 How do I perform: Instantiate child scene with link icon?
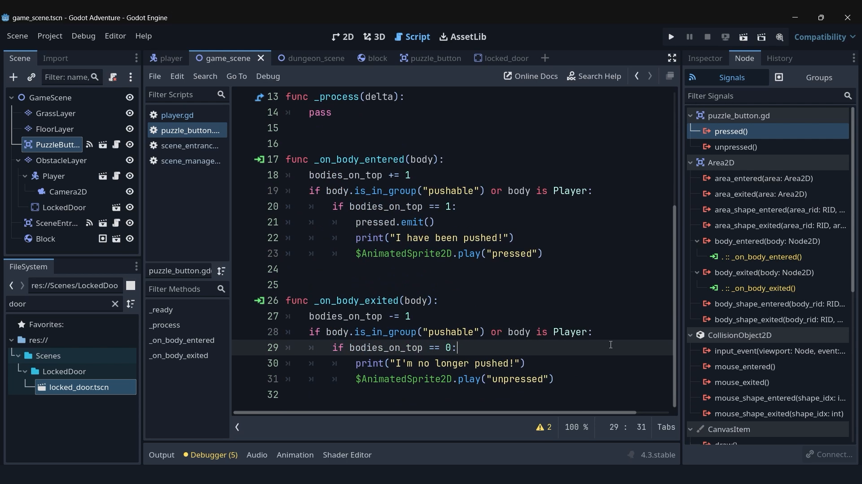(31, 77)
